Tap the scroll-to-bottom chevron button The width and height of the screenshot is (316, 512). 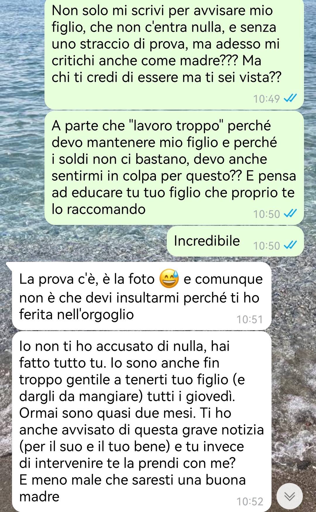click(x=290, y=496)
